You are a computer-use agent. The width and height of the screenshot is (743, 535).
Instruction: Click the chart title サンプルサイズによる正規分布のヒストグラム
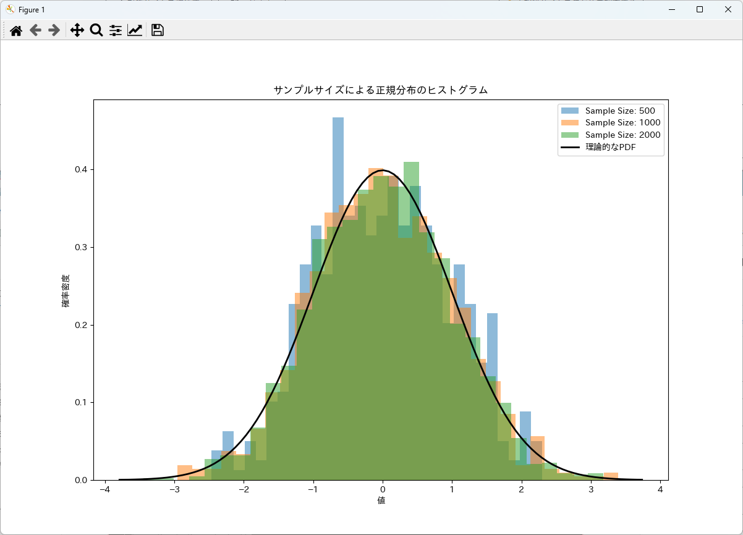point(381,90)
